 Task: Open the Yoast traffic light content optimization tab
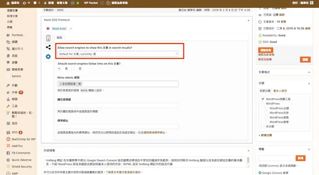[48, 38]
